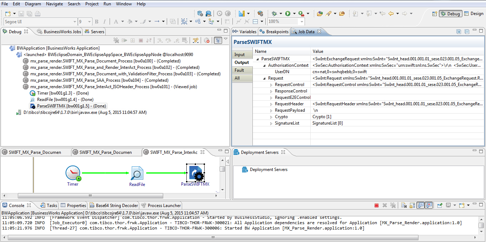
Task: Click the Run External Tools icon
Action: [x=301, y=14]
